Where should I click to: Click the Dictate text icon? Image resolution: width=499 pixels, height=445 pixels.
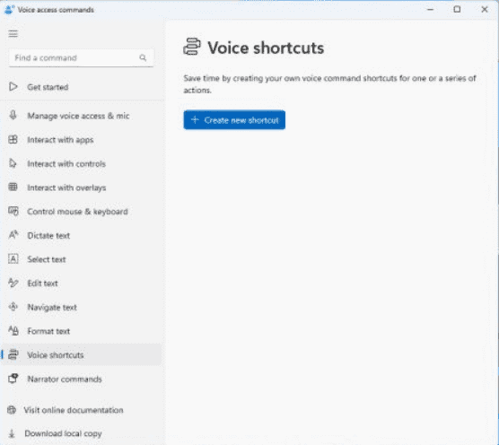pyautogui.click(x=13, y=235)
